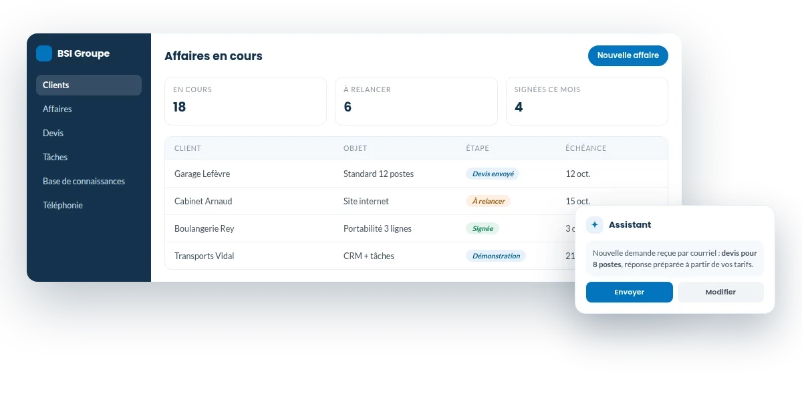The width and height of the screenshot is (802, 414).
Task: Click the BSI Groupe logo square
Action: pyautogui.click(x=44, y=53)
